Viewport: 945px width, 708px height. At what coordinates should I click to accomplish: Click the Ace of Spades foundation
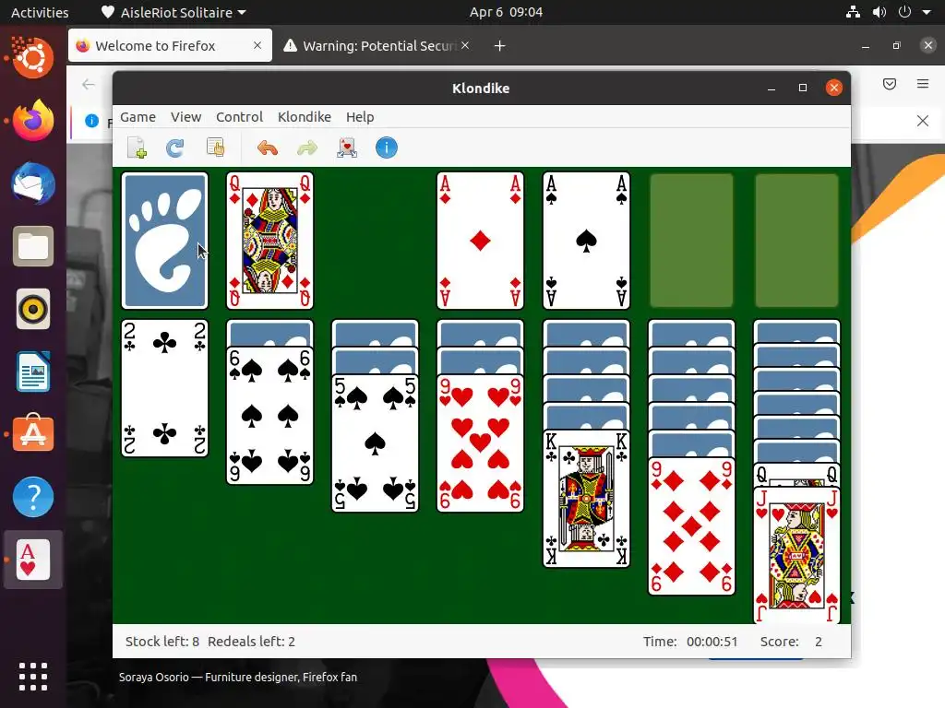(x=586, y=241)
